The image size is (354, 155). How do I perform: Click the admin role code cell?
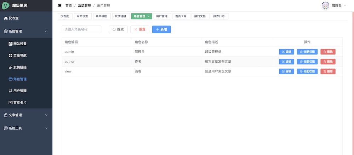click(x=97, y=52)
